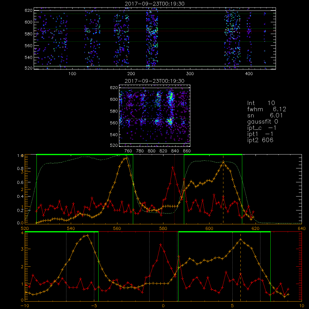
Task: Click the left orange peak in profile plot
Action: 126,158
